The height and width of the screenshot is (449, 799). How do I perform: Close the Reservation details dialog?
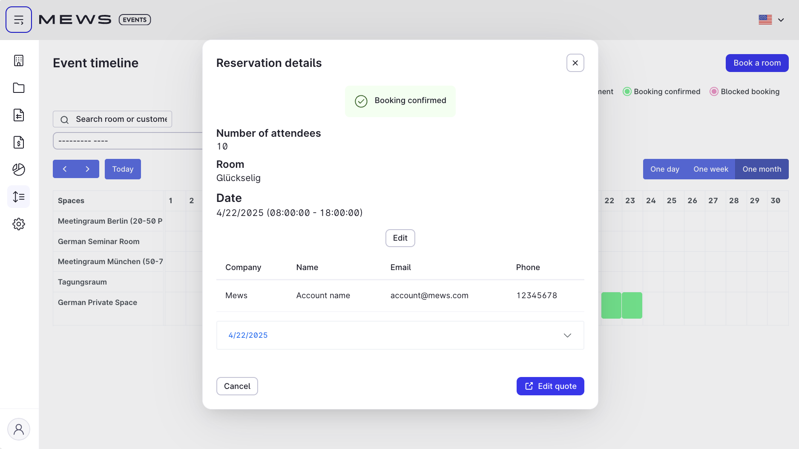575,63
